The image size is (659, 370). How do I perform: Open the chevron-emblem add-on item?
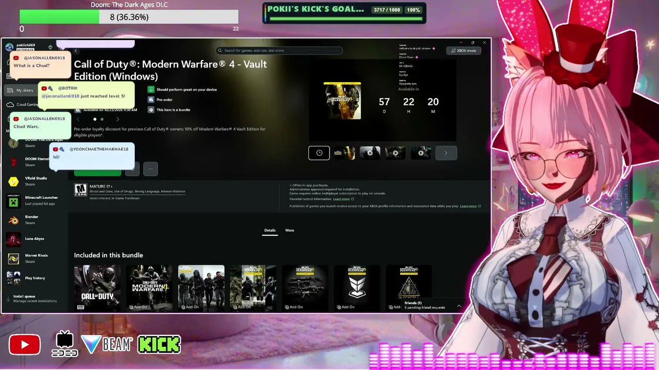click(x=357, y=288)
